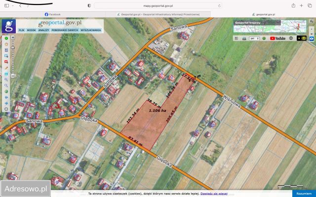Open the language dropdown showing pol
Image resolution: width=316 pixels, height=197 pixels.
click(254, 38)
